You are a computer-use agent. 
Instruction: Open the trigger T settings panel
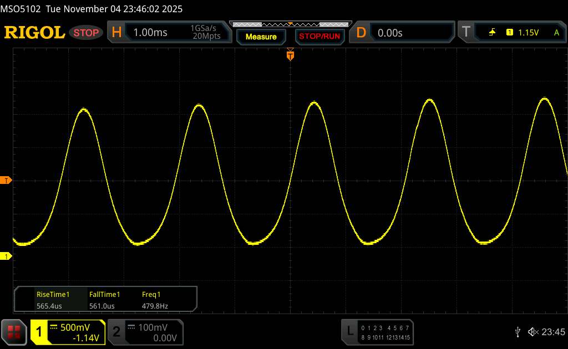pos(466,33)
